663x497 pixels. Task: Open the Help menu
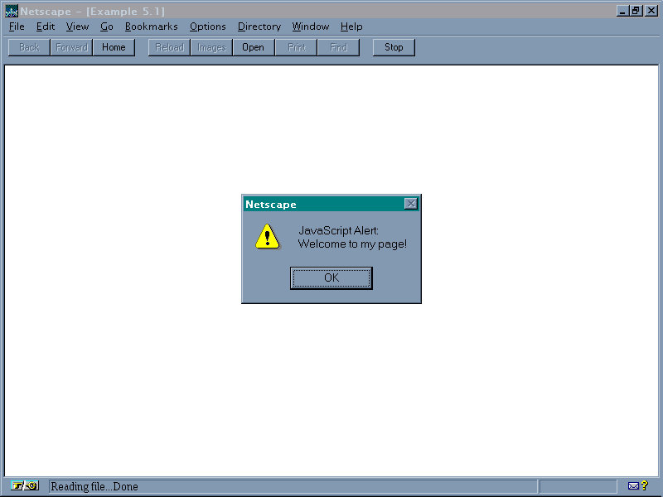(351, 27)
